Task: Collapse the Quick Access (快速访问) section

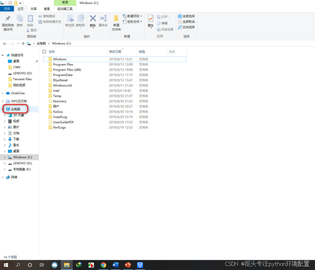Action: tap(3, 55)
